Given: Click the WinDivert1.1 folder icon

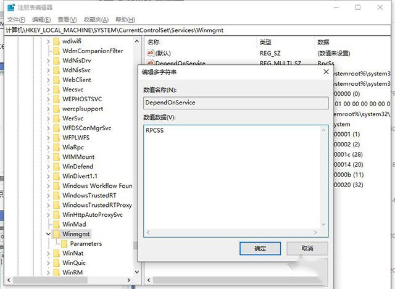Looking at the screenshot, I should [56, 176].
